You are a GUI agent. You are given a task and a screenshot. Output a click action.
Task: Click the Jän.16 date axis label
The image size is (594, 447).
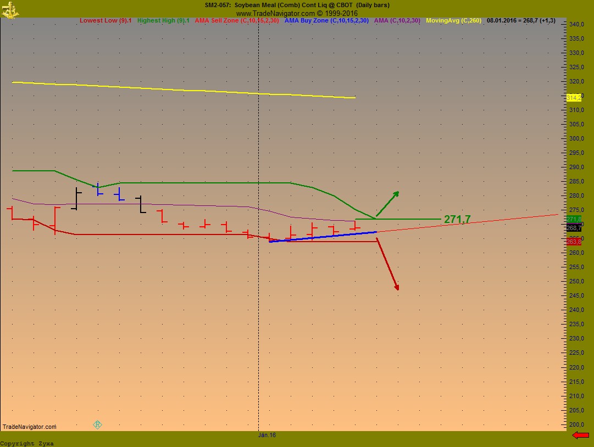(267, 435)
